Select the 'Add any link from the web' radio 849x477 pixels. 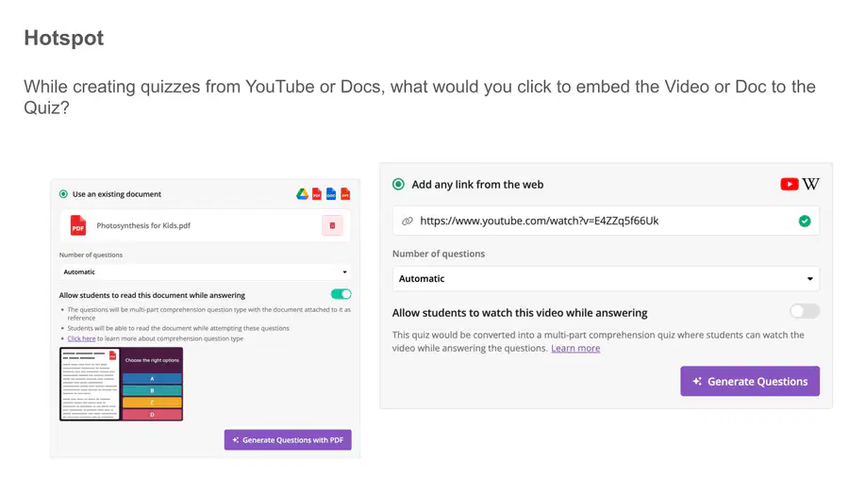coord(398,185)
